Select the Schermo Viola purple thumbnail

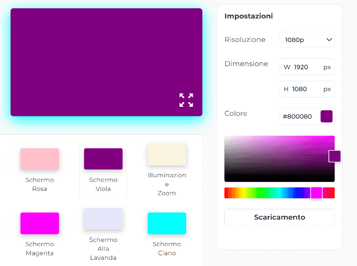[103, 159]
